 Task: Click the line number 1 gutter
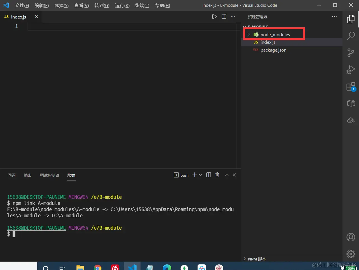coord(17,26)
